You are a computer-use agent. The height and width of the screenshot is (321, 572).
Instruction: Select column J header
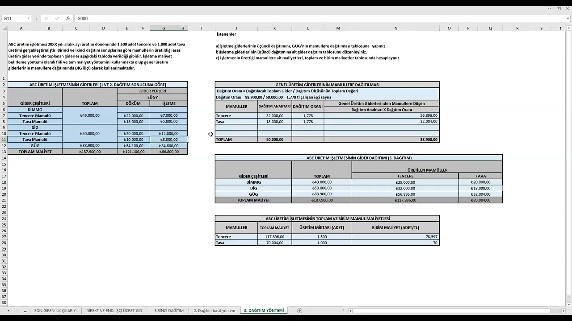236,28
